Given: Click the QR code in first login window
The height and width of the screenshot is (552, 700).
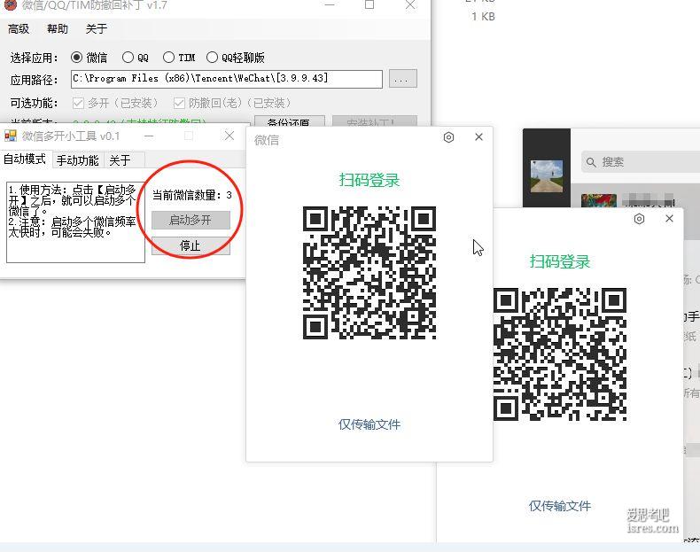Looking at the screenshot, I should point(369,273).
